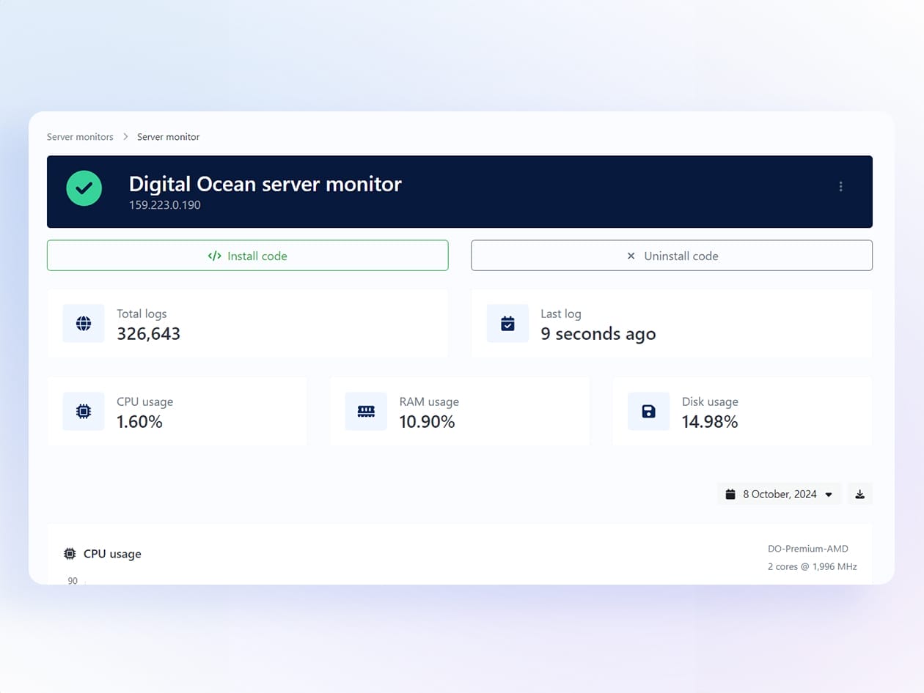Go to Server monitors breadcrumb link
The height and width of the screenshot is (693, 924).
coord(80,137)
